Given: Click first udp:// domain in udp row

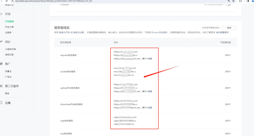Looking at the screenshot, I should point(125,117).
